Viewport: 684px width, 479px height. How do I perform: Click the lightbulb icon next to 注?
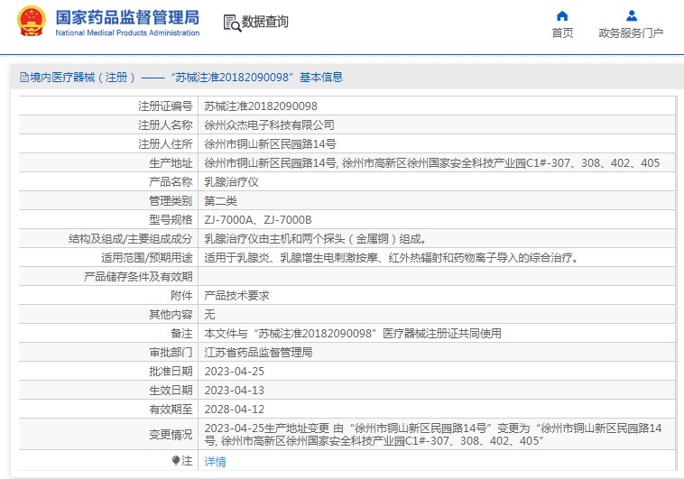pos(176,460)
